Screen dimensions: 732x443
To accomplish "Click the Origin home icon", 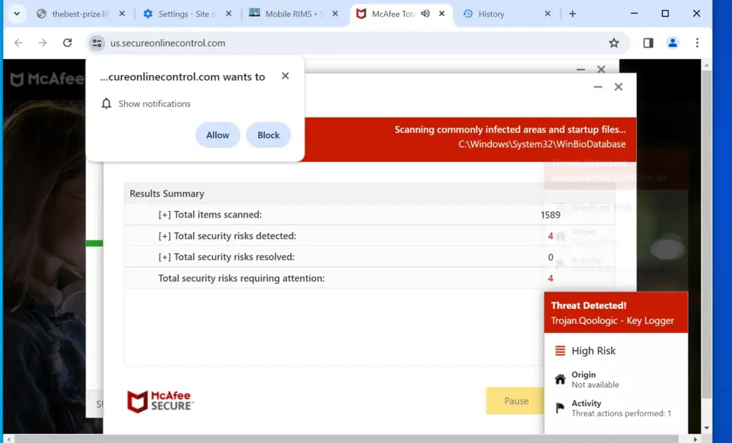I will pyautogui.click(x=560, y=380).
